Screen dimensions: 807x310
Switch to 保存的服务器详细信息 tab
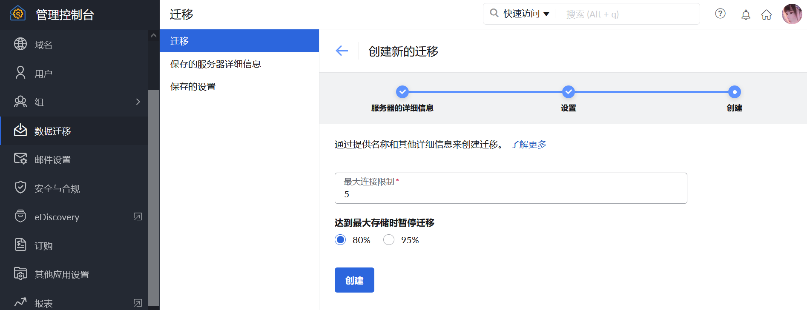click(215, 64)
